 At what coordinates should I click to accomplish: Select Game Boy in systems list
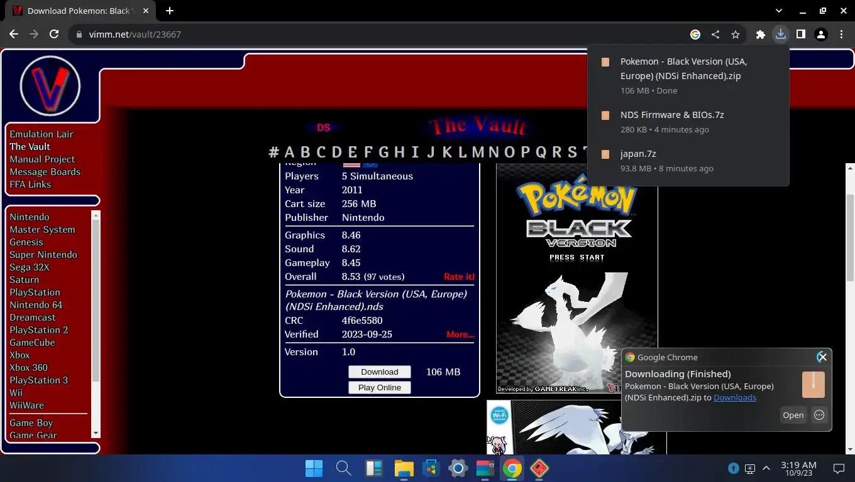pyautogui.click(x=31, y=422)
